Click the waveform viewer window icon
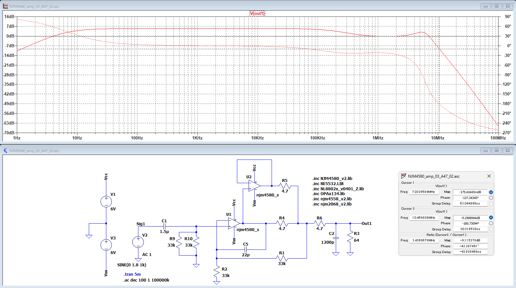Image resolution: width=516 pixels, height=288 pixels. pyautogui.click(x=6, y=6)
